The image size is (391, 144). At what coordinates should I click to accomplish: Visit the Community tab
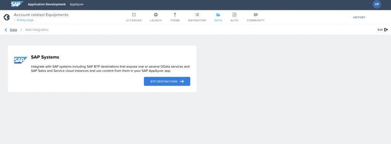pos(255,17)
